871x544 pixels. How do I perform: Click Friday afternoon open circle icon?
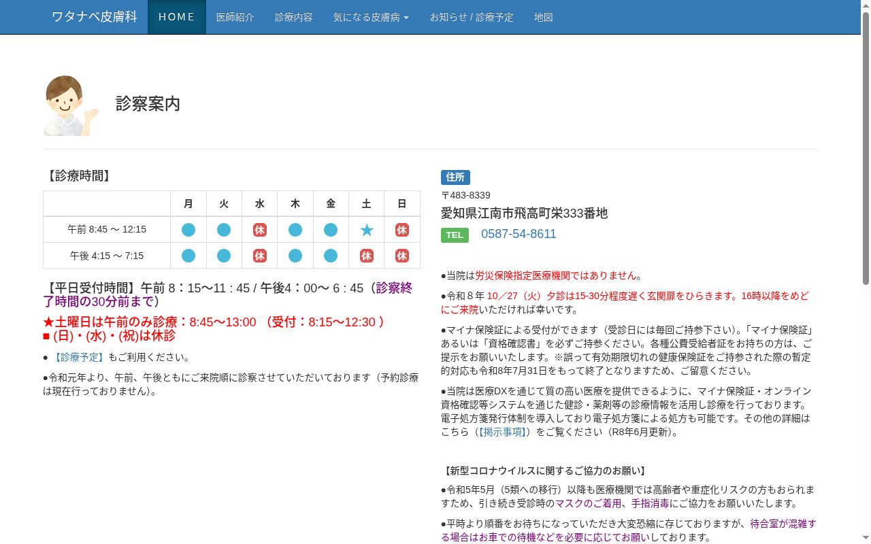(x=331, y=256)
